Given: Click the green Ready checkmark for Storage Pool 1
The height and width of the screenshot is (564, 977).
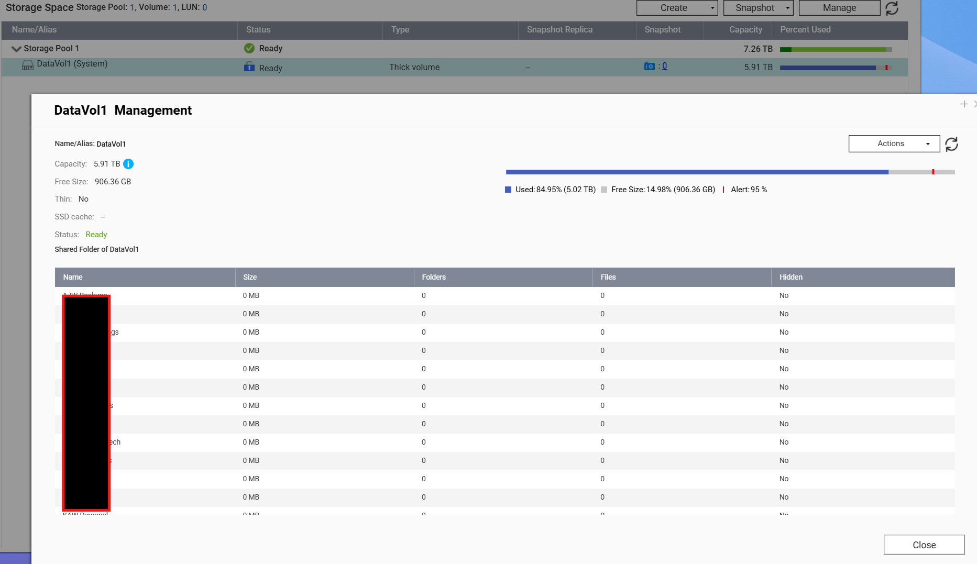Looking at the screenshot, I should [249, 48].
